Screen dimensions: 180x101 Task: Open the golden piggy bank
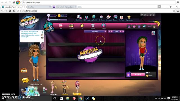[x=25, y=80]
